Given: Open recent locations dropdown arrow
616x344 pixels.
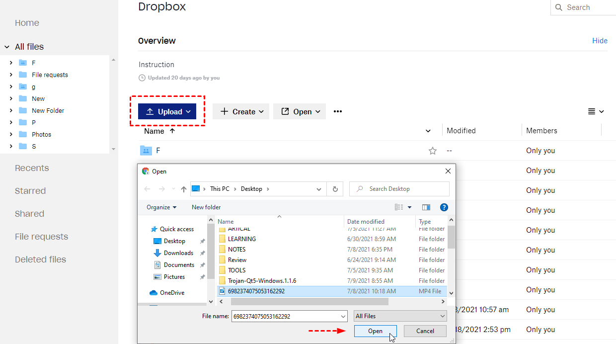Looking at the screenshot, I should tap(173, 189).
